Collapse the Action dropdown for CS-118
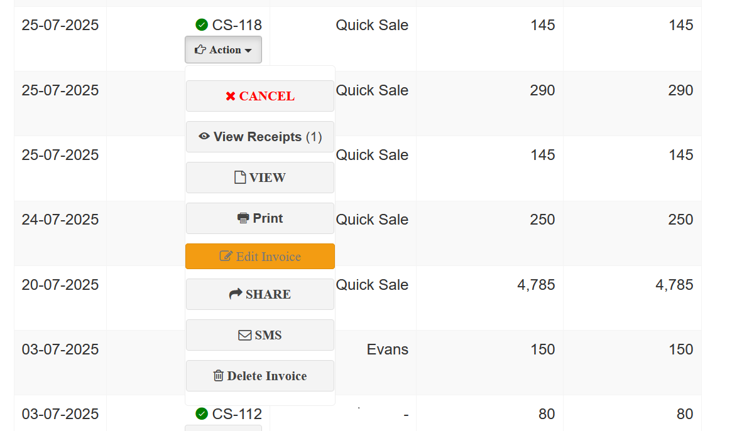 click(x=223, y=50)
